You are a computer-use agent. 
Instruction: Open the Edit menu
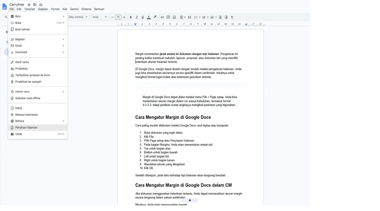click(x=19, y=9)
